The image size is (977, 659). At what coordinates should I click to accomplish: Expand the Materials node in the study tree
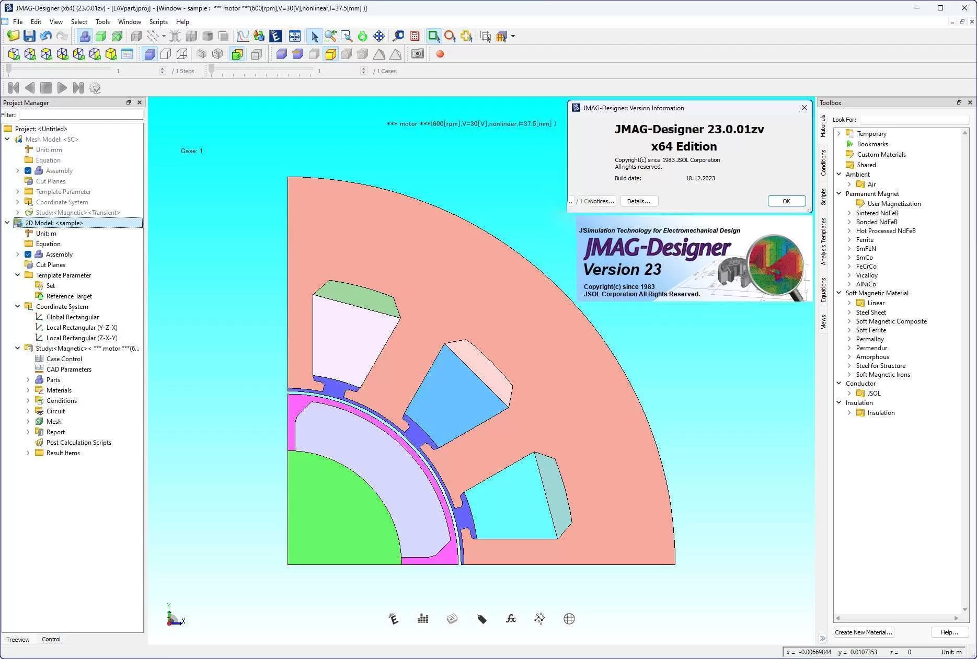(x=28, y=390)
